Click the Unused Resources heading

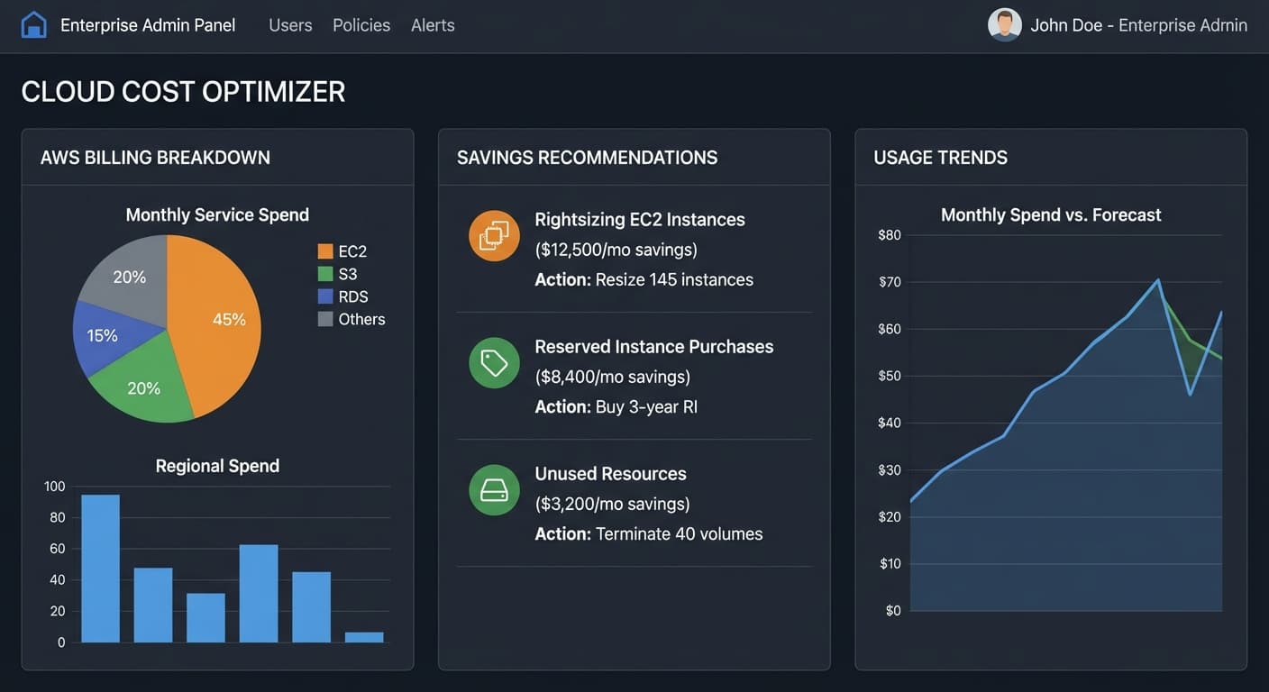coord(610,474)
